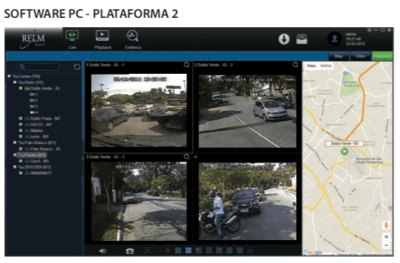Image resolution: width=400 pixels, height=263 pixels.
Task: Click the device search input field
Action: point(38,67)
